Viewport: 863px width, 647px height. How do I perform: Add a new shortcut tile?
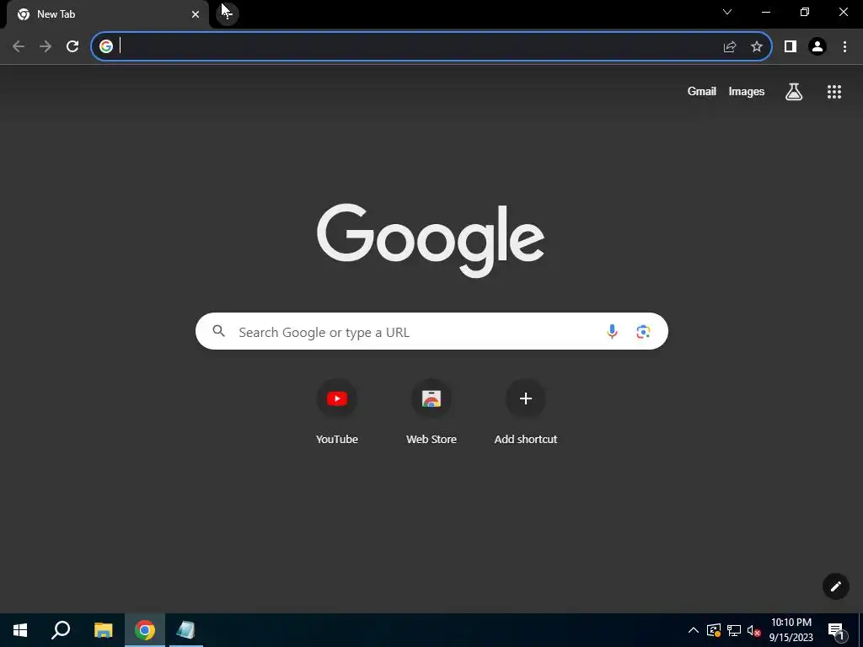(526, 411)
